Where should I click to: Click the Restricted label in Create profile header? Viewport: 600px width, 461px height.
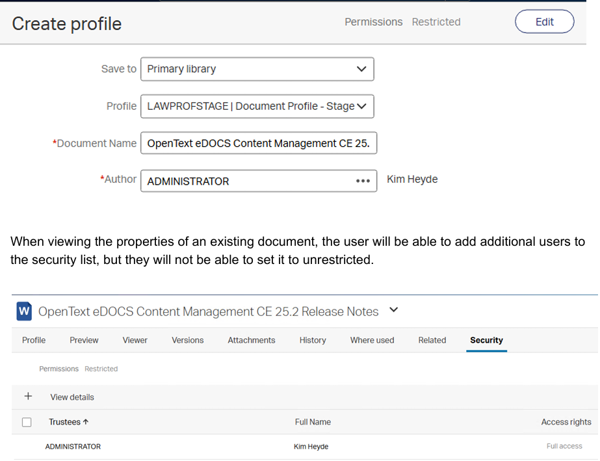coord(436,22)
